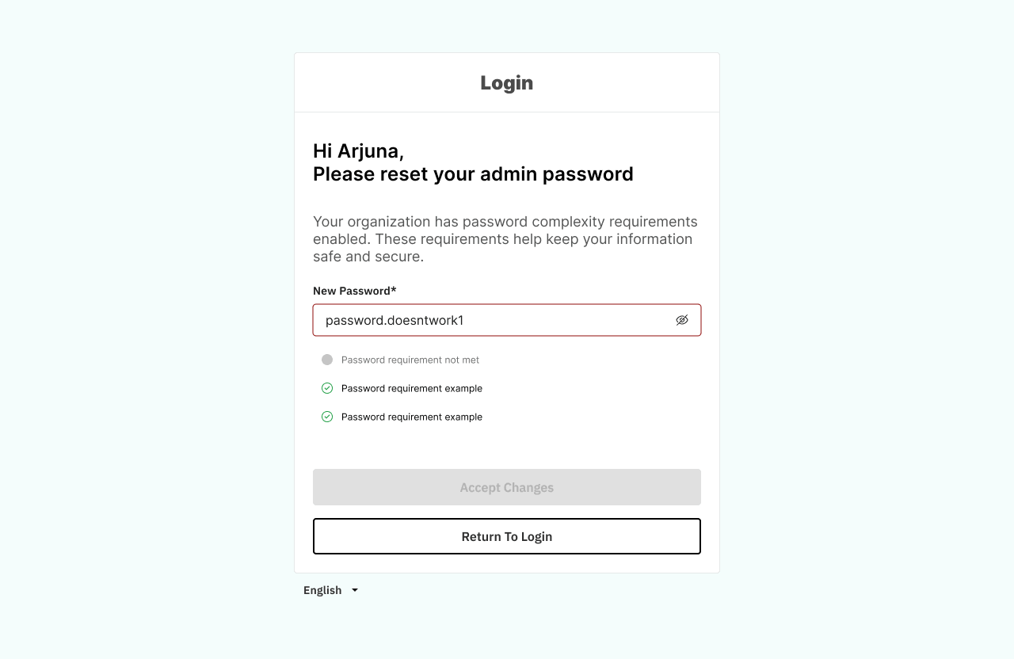The image size is (1014, 659).
Task: Click the "New Password*" field label
Action: pos(352,291)
